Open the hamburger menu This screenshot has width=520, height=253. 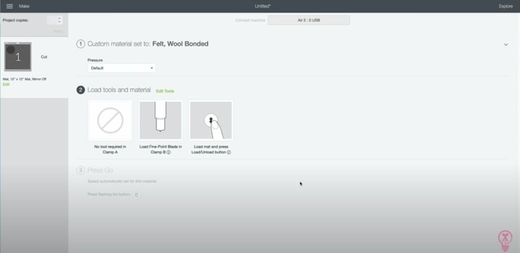click(10, 7)
